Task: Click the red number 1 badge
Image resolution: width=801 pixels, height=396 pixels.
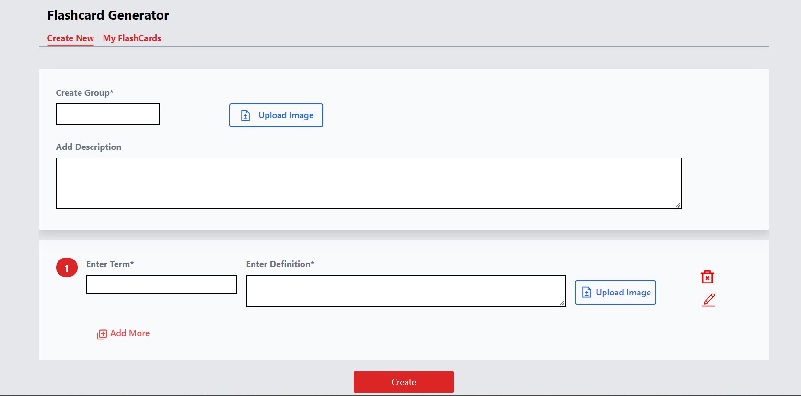Action: pos(67,268)
